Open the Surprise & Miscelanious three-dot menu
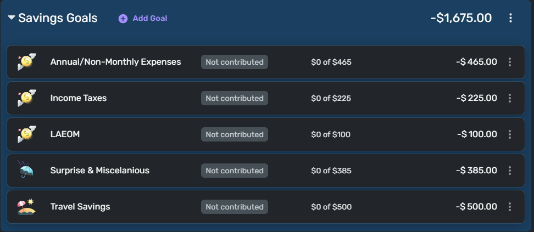The image size is (534, 232). click(x=510, y=171)
